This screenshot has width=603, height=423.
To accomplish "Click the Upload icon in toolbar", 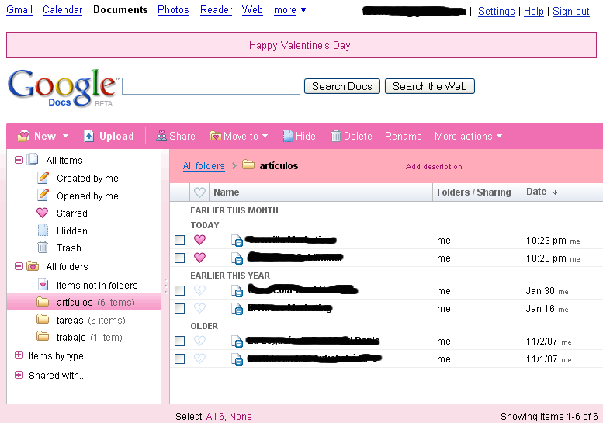I will tap(88, 136).
